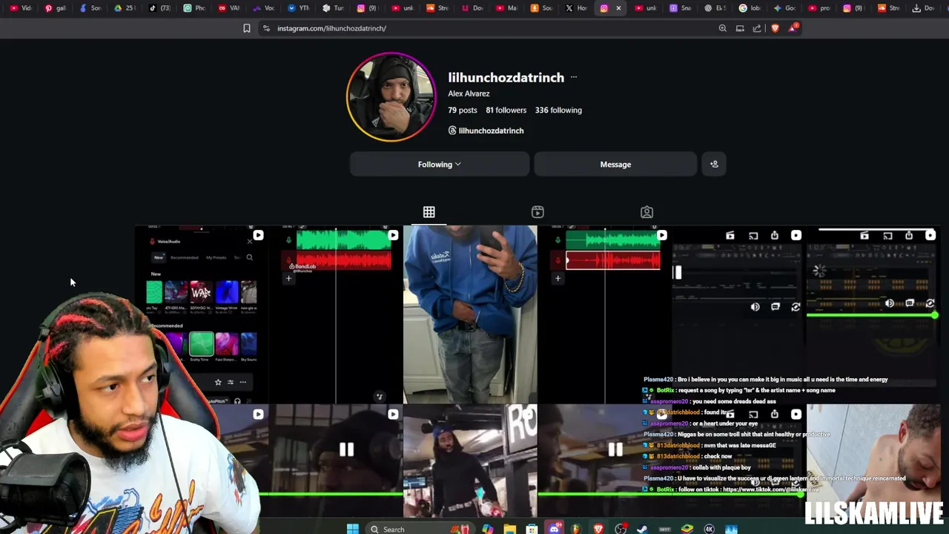Click the share icon in address bar

(x=757, y=28)
